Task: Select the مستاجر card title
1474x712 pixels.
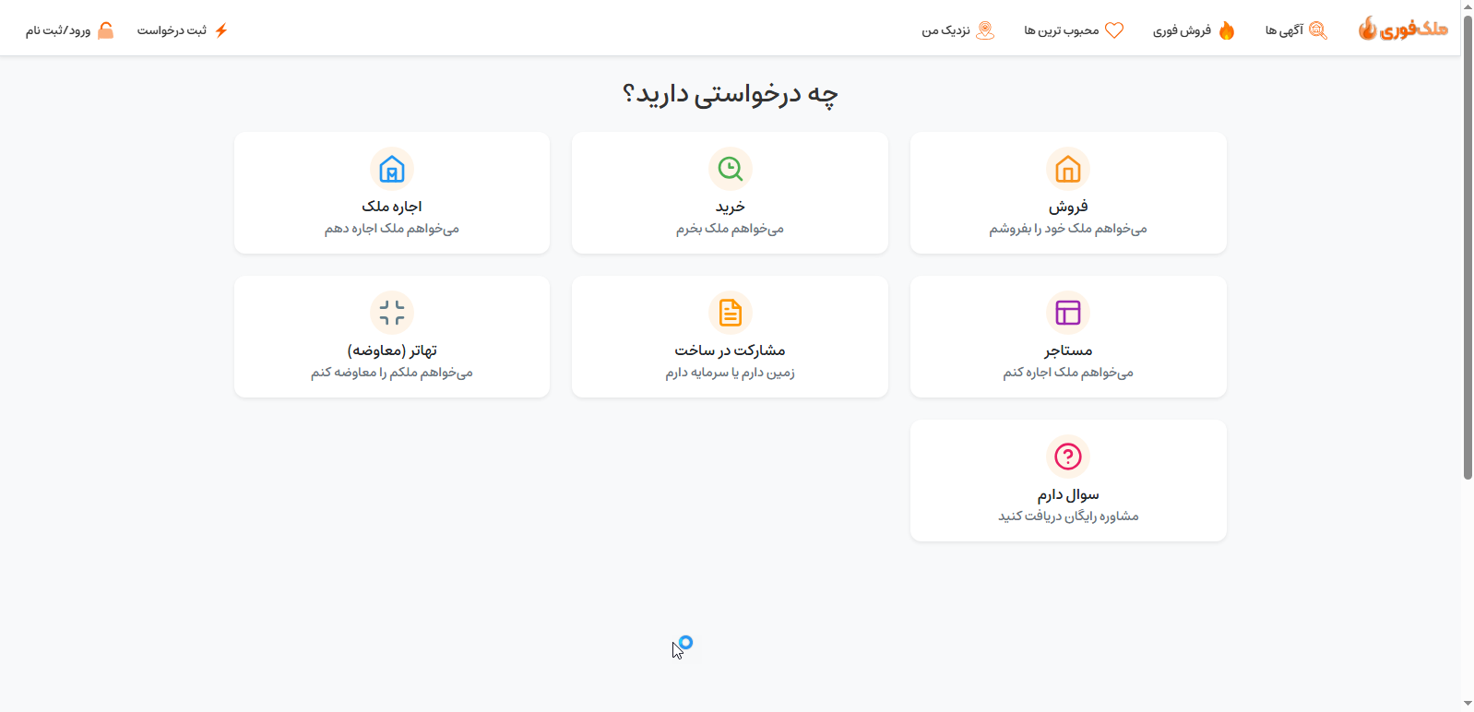Action: pos(1068,350)
